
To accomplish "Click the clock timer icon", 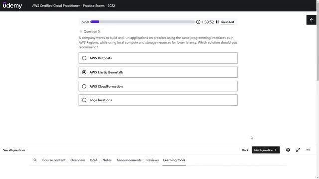I will [198, 22].
